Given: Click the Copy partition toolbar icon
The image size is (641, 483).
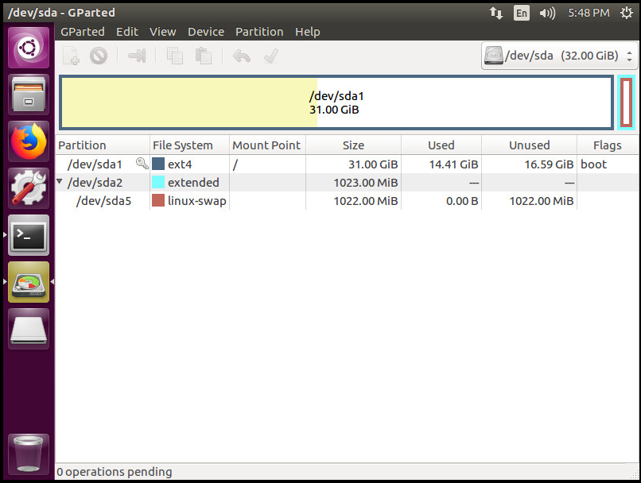Looking at the screenshot, I should (174, 56).
